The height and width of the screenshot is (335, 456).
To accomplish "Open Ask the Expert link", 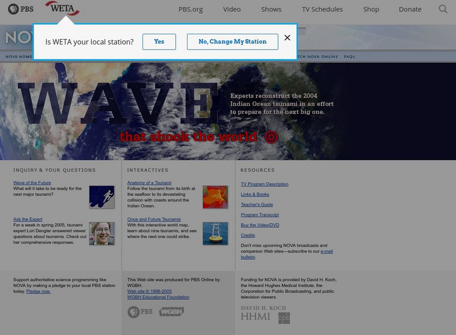I will coord(27,219).
